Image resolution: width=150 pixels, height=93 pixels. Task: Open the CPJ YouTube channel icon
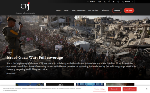click(x=99, y=2)
